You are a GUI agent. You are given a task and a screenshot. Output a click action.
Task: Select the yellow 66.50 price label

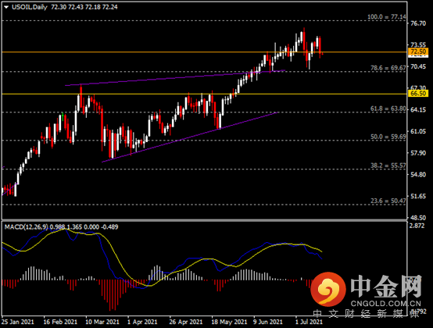(418, 93)
